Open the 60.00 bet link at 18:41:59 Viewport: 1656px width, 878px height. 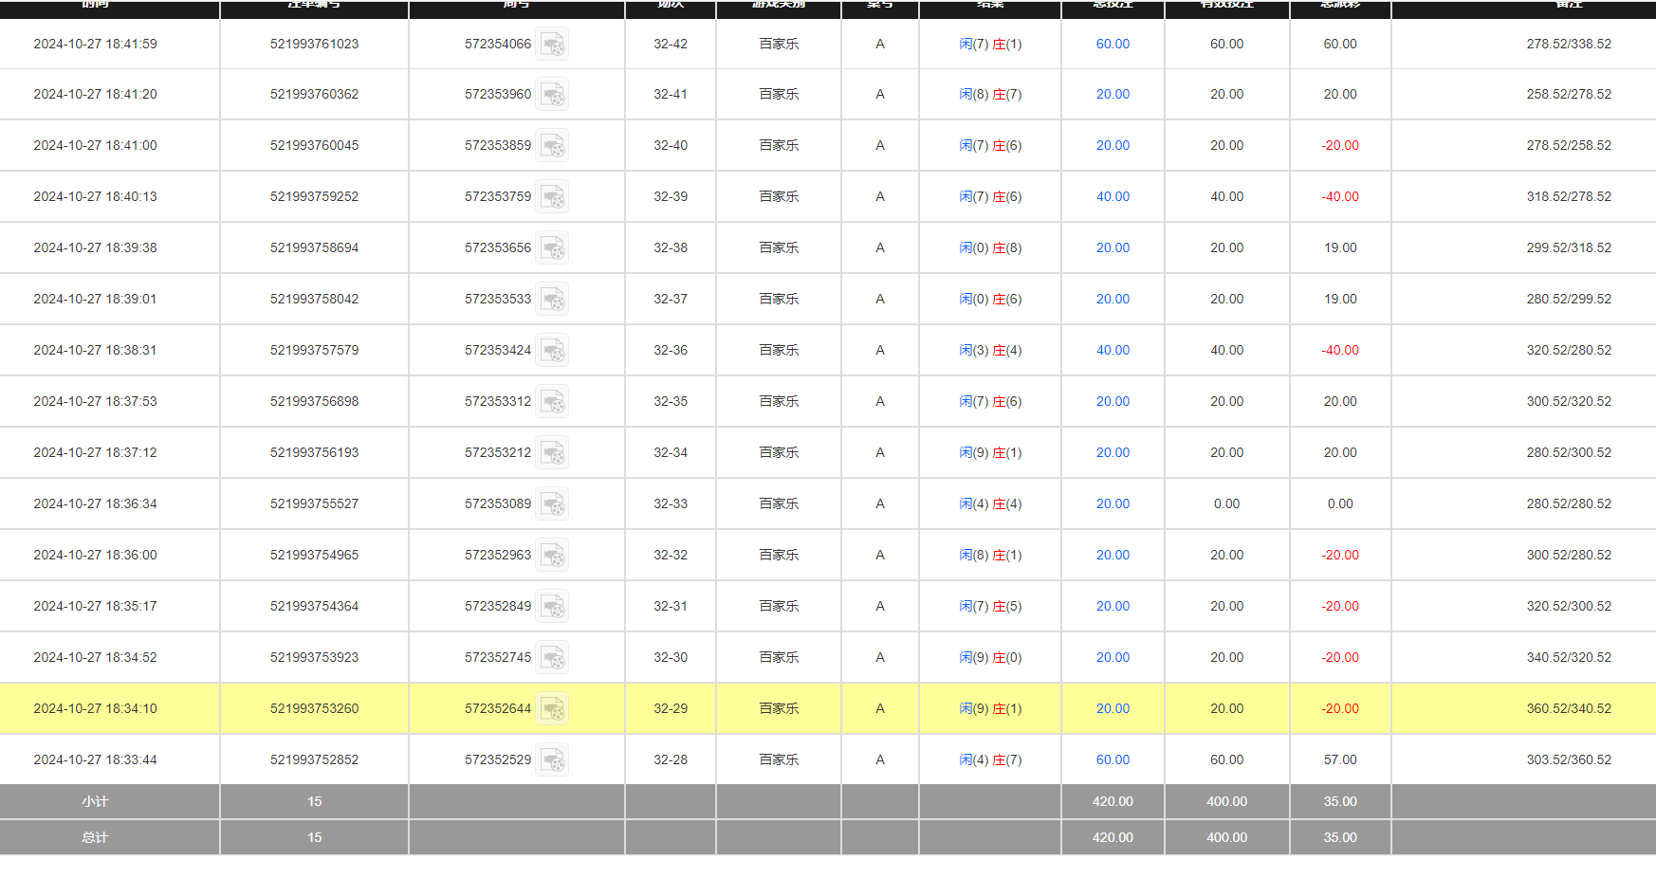[1113, 45]
